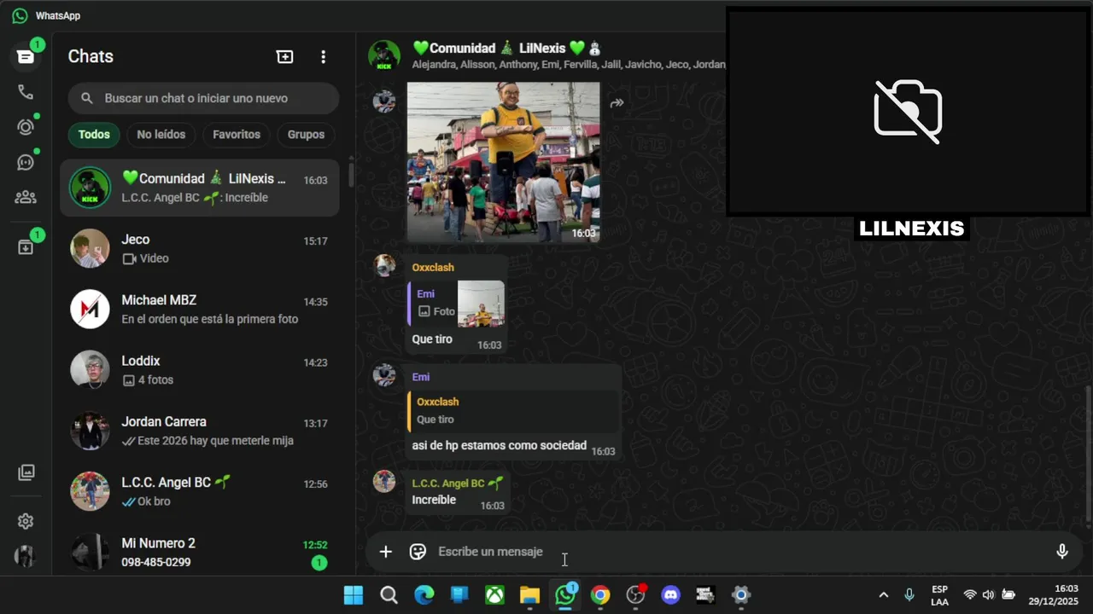The width and height of the screenshot is (1093, 614).
Task: Click the unread badge on Mi Numero 2
Action: tap(319, 563)
